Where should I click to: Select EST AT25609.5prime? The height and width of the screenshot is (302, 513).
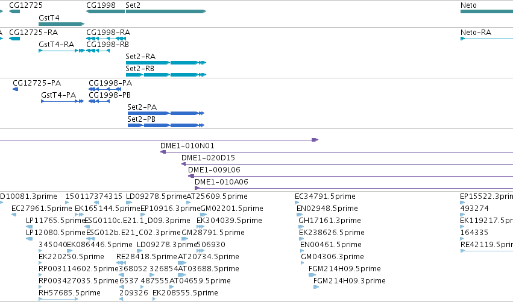pos(217,197)
